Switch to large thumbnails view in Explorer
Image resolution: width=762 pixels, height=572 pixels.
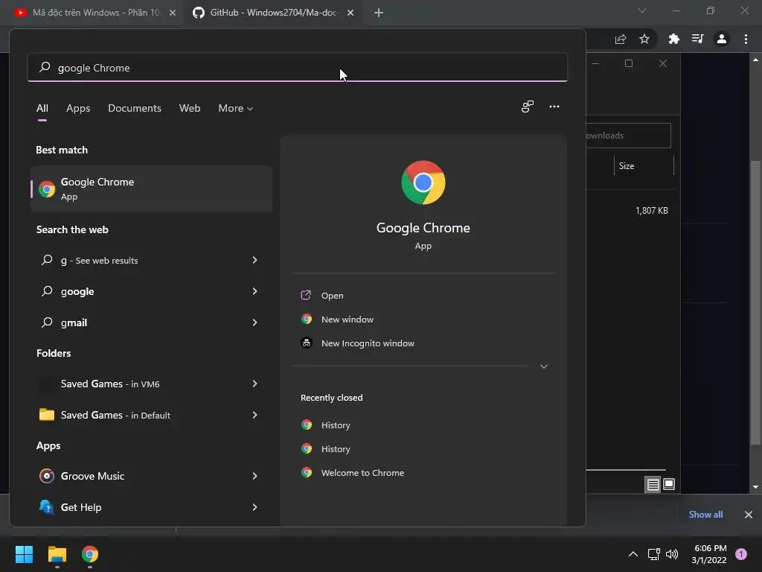pos(669,484)
